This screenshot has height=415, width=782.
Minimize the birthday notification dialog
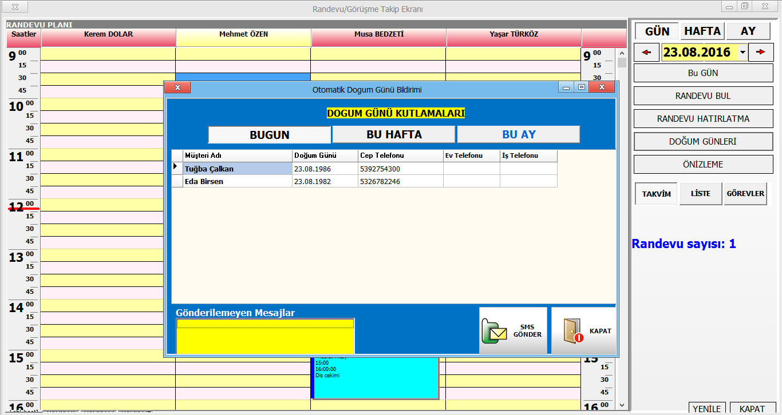tap(567, 87)
